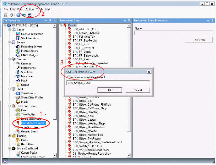Open the Help question mark icon
The width and height of the screenshot is (216, 165).
point(18,15)
